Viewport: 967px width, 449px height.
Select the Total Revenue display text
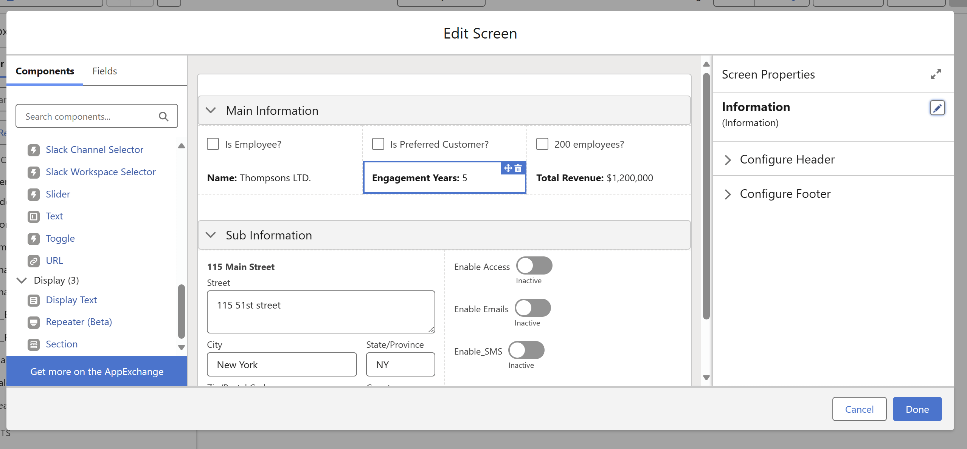click(594, 178)
